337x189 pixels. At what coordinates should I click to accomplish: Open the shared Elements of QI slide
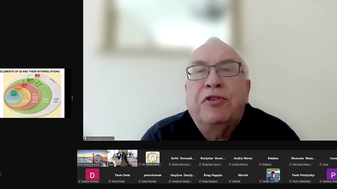pyautogui.click(x=32, y=93)
